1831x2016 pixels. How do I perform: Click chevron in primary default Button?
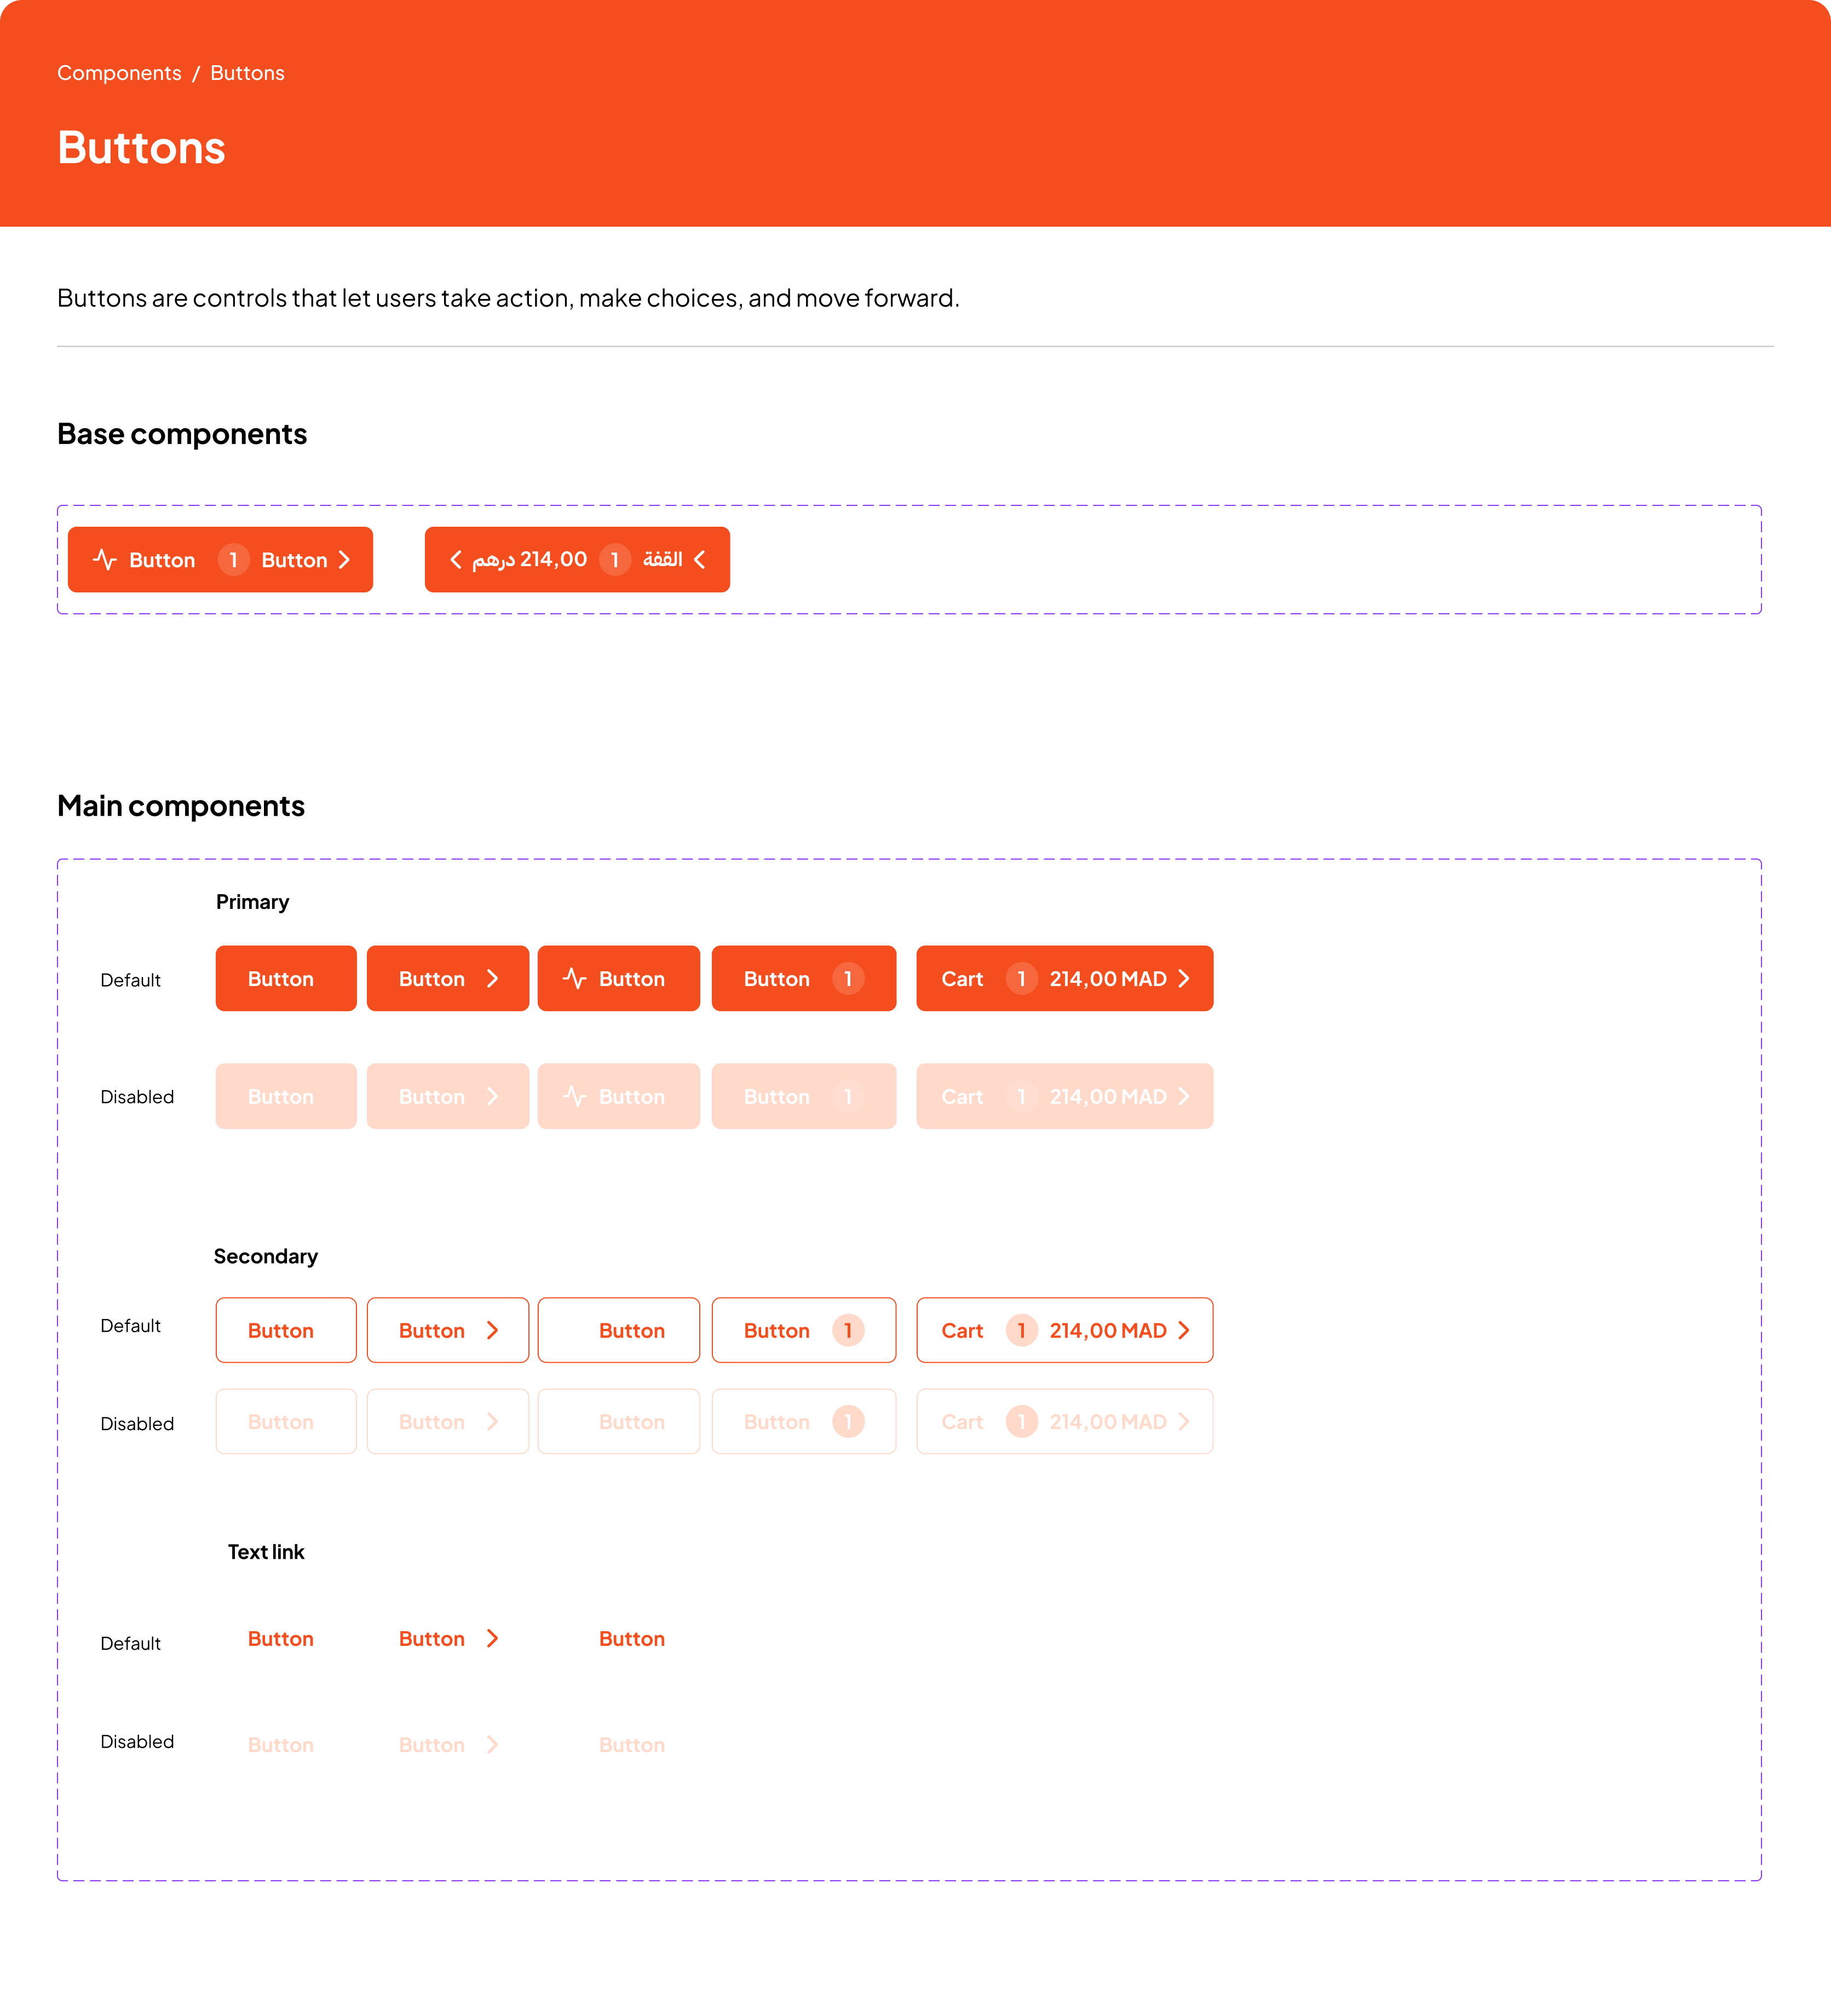pyautogui.click(x=492, y=978)
